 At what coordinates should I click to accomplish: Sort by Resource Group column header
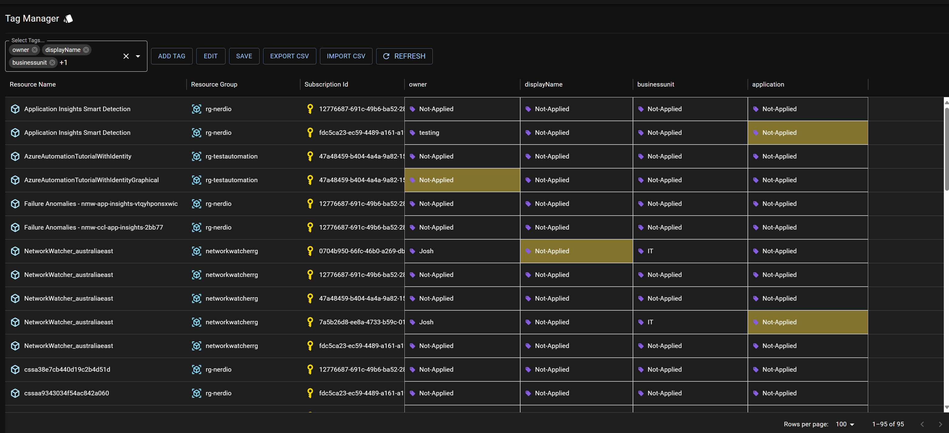click(x=214, y=84)
